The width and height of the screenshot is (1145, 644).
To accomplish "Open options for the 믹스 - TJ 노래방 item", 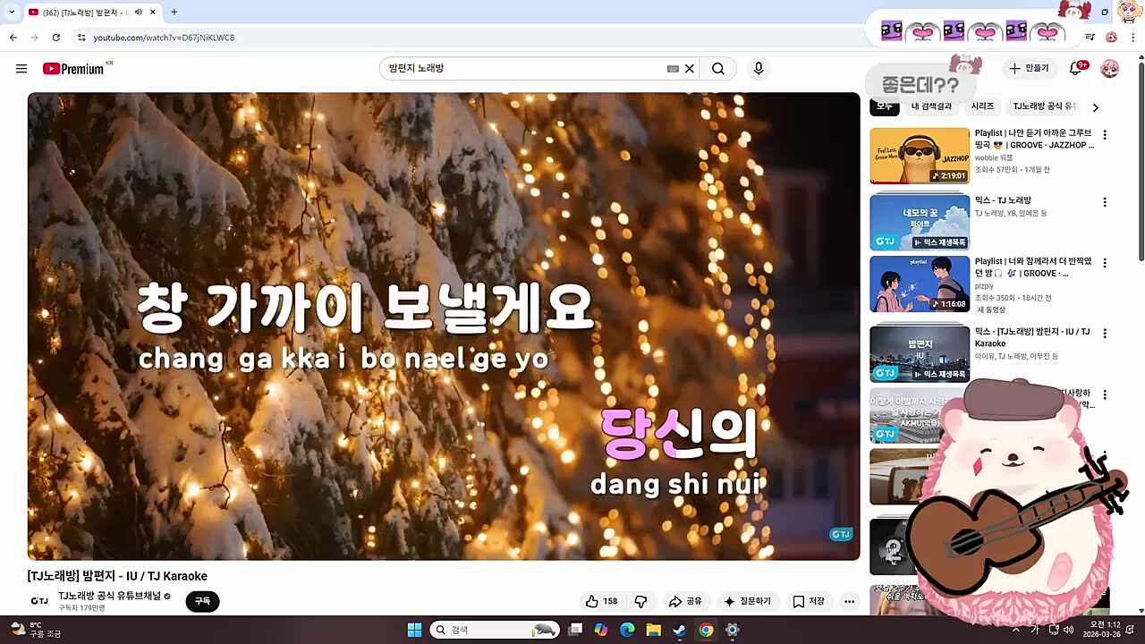I will click(1105, 202).
